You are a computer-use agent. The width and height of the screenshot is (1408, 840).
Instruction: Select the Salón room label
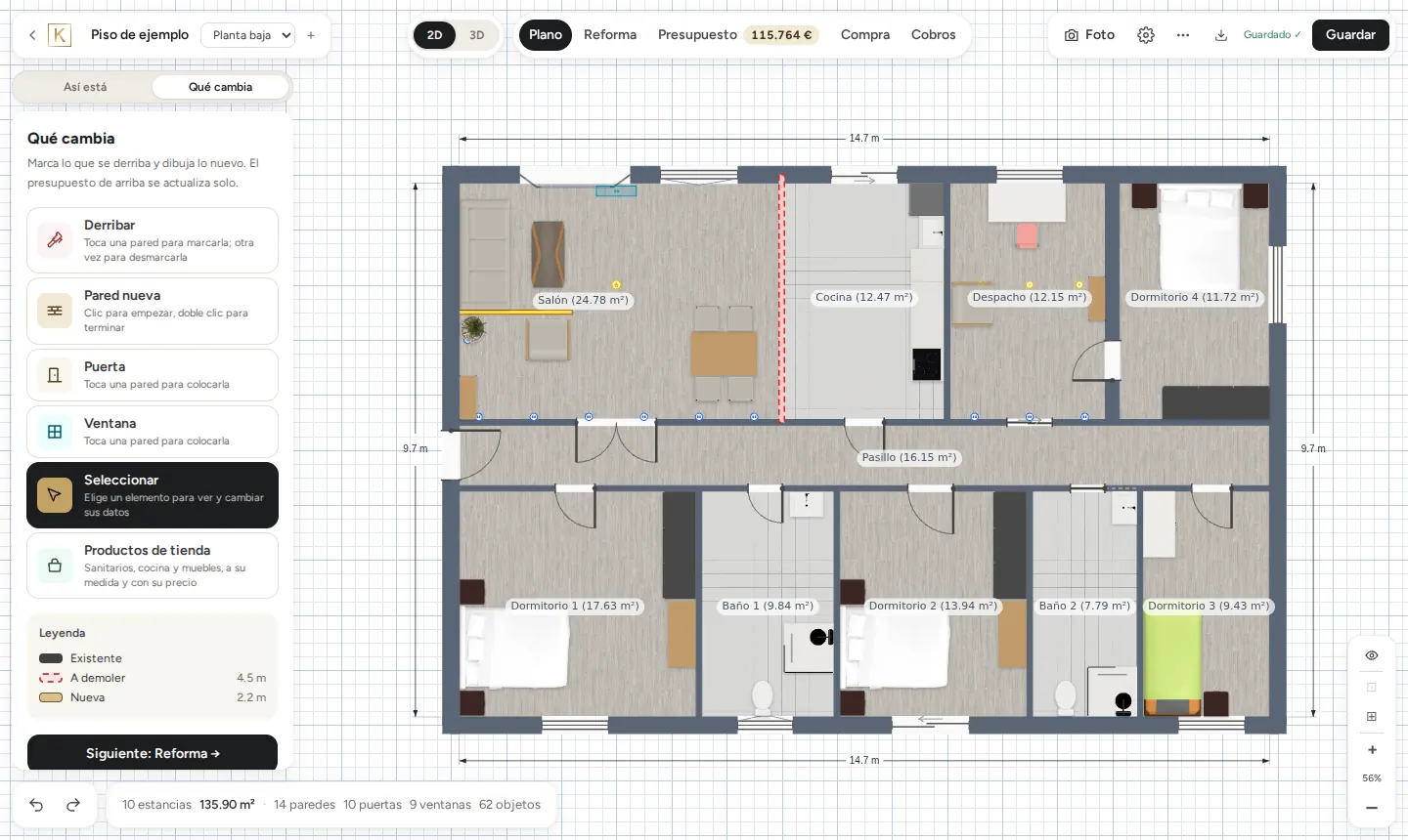(583, 300)
